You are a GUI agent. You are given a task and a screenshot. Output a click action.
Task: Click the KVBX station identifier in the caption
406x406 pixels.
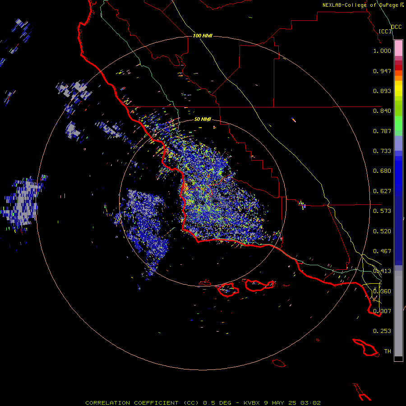coord(252,403)
